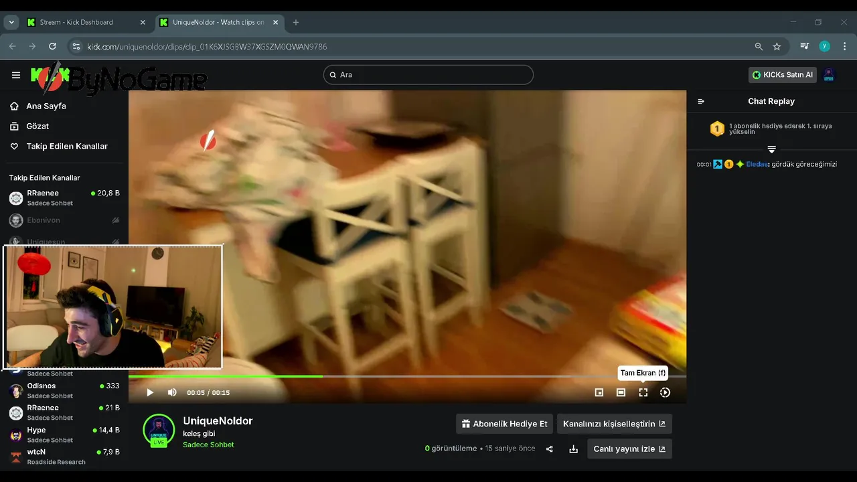Go forward in browser history
This screenshot has height=482, width=857.
pyautogui.click(x=32, y=46)
